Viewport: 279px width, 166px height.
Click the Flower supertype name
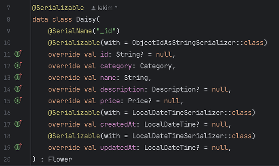[59, 159]
